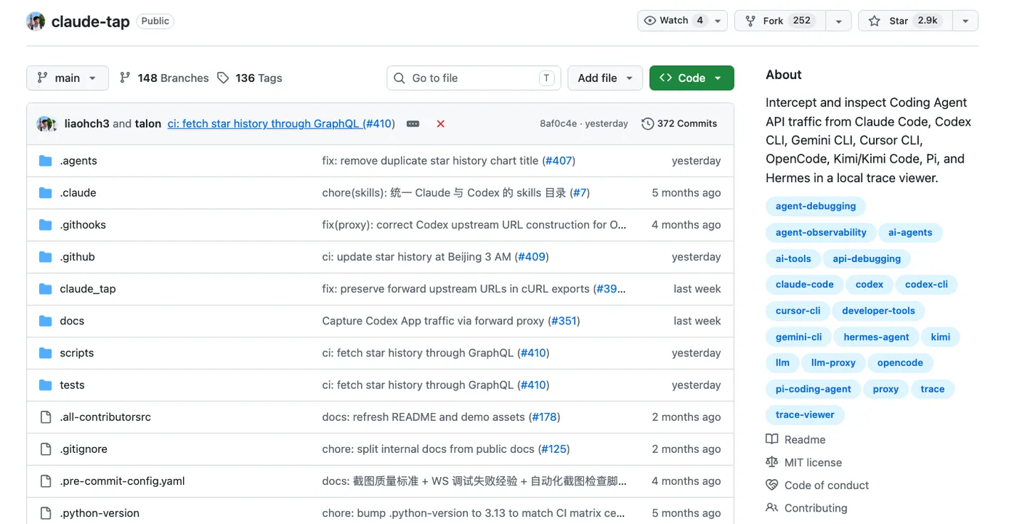The width and height of the screenshot is (1017, 524).
Task: Select the trace-viewer topic tag
Action: tap(805, 414)
